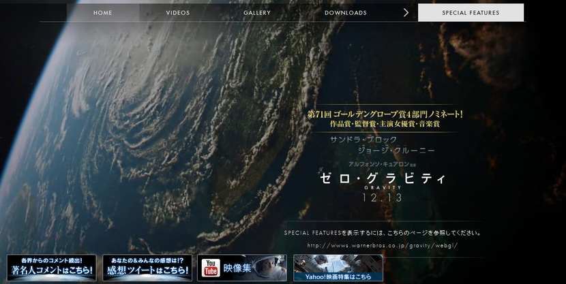Open the 感想ツイートはこちら banner
This screenshot has height=284, width=566.
(x=147, y=268)
